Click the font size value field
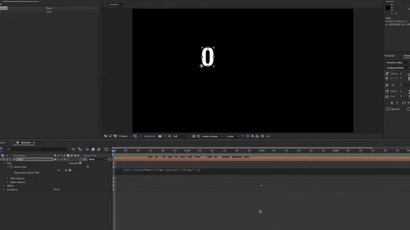This screenshot has width=410, height=230. click(x=394, y=74)
